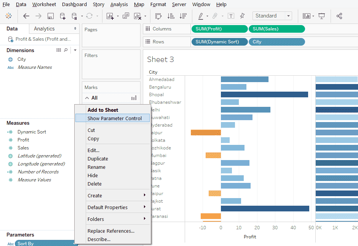Viewport: 358px width, 246px height.
Task: Open the New Worksheet dropdown arrow
Action: 118,16
